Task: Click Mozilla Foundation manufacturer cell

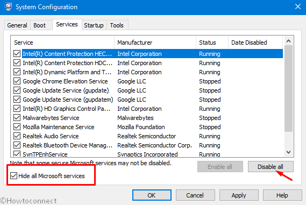Action: [141, 127]
